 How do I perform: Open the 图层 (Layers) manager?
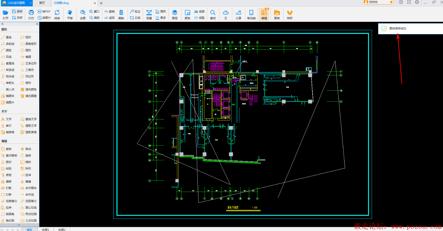pyautogui.click(x=174, y=14)
